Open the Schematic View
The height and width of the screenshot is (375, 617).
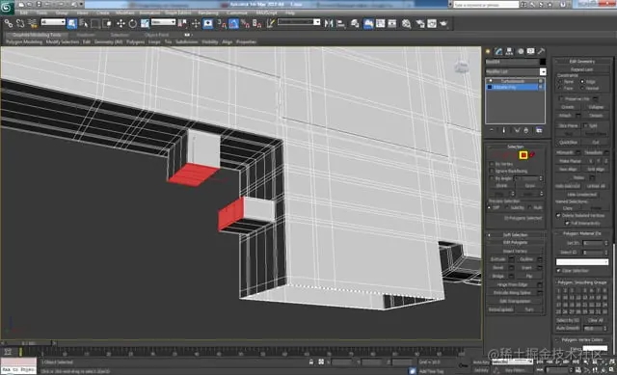click(x=392, y=23)
